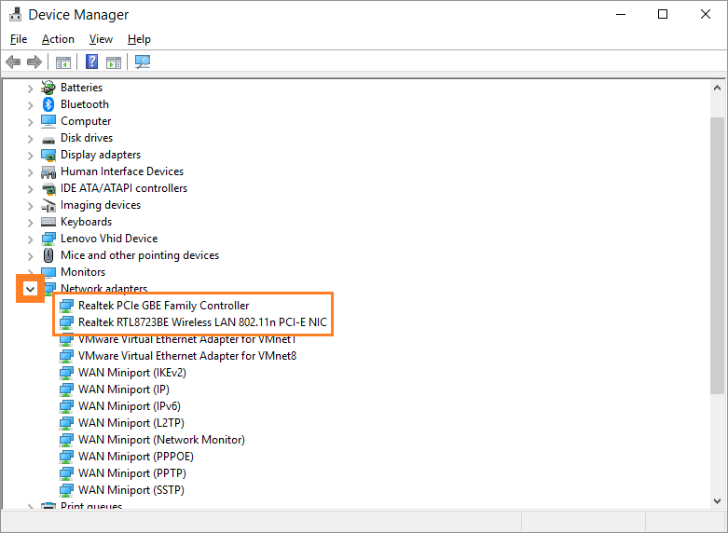The height and width of the screenshot is (533, 728).
Task: Click the Mice and pointing devices icon
Action: point(48,255)
